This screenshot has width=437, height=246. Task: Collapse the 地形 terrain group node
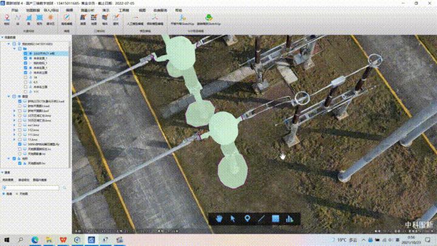point(9,159)
